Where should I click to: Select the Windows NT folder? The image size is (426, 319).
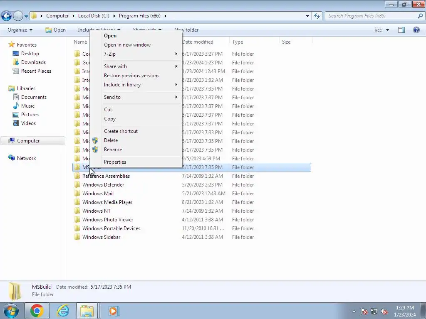point(97,211)
